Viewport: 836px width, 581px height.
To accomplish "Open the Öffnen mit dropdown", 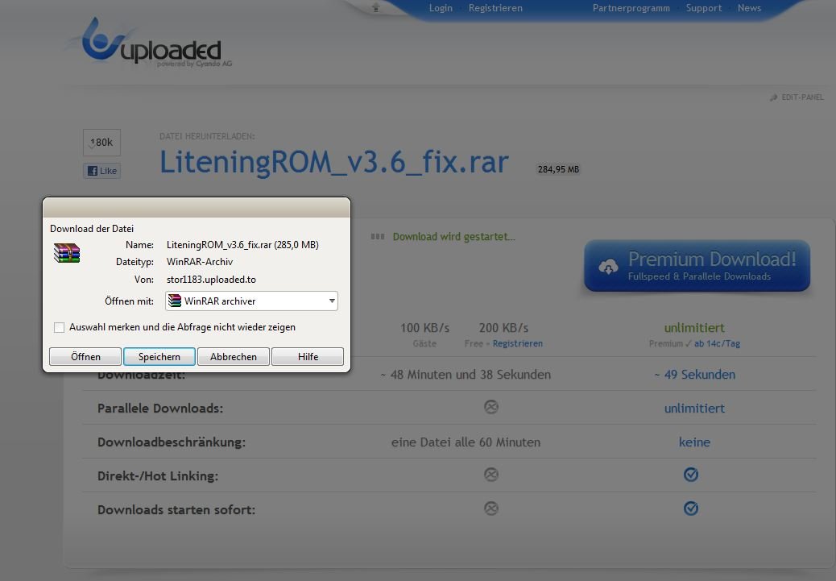I will point(251,301).
